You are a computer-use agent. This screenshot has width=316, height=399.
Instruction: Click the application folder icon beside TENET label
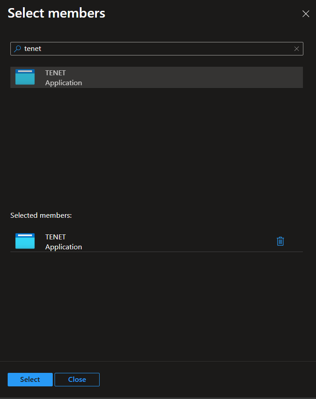click(25, 77)
